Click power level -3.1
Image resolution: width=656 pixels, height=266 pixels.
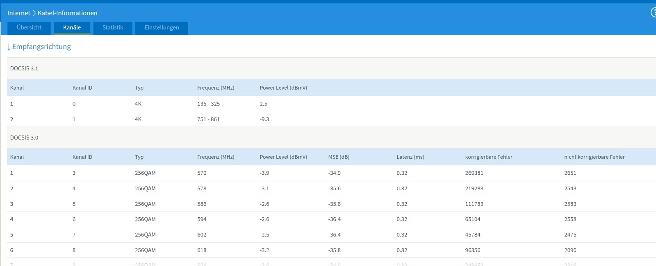tap(264, 189)
